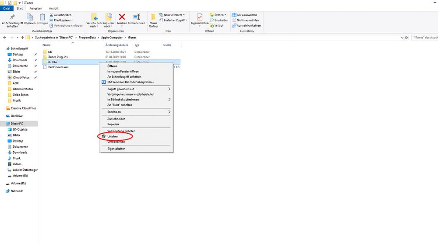Switch to the Ansicht ribbon tab
The image size is (438, 246).
tap(53, 8)
